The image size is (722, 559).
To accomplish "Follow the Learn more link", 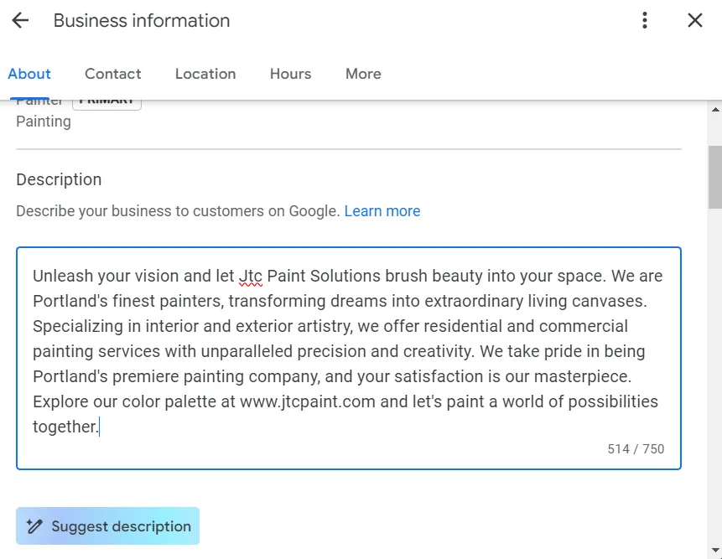I will (x=382, y=211).
